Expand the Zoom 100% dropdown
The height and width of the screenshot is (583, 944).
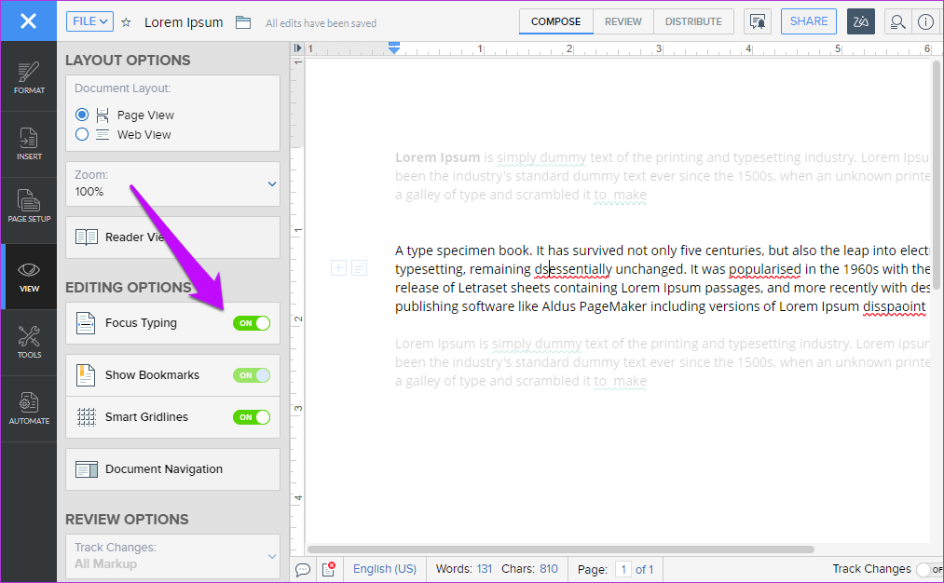(172, 183)
